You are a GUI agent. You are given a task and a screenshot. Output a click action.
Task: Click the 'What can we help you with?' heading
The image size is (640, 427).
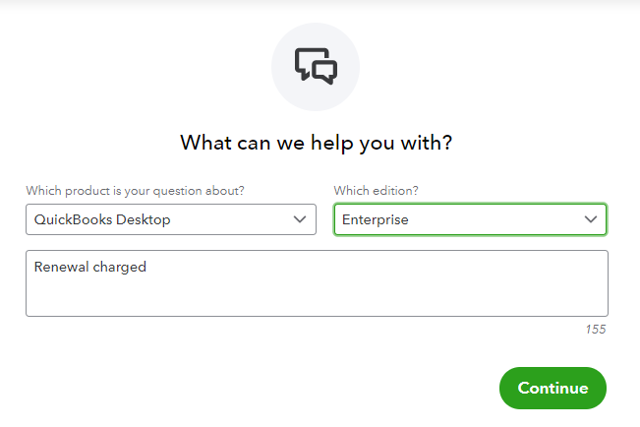(x=317, y=143)
